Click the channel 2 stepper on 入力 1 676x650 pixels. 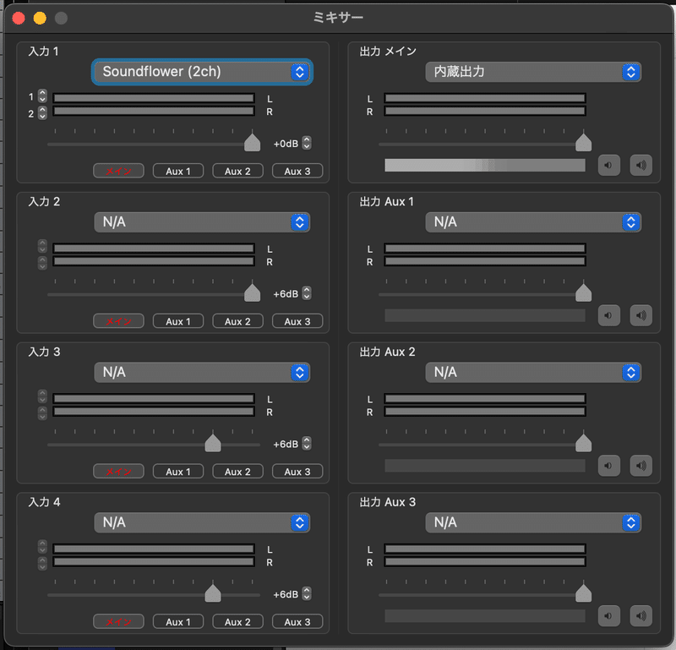(42, 112)
